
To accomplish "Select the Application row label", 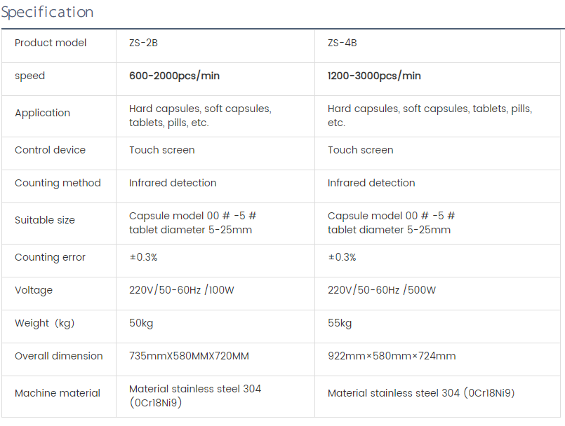I will pyautogui.click(x=42, y=113).
